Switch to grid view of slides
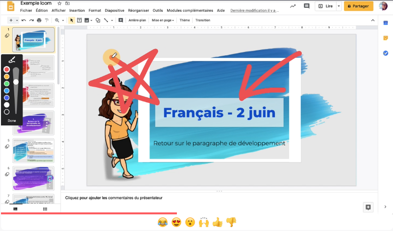 (x=45, y=209)
